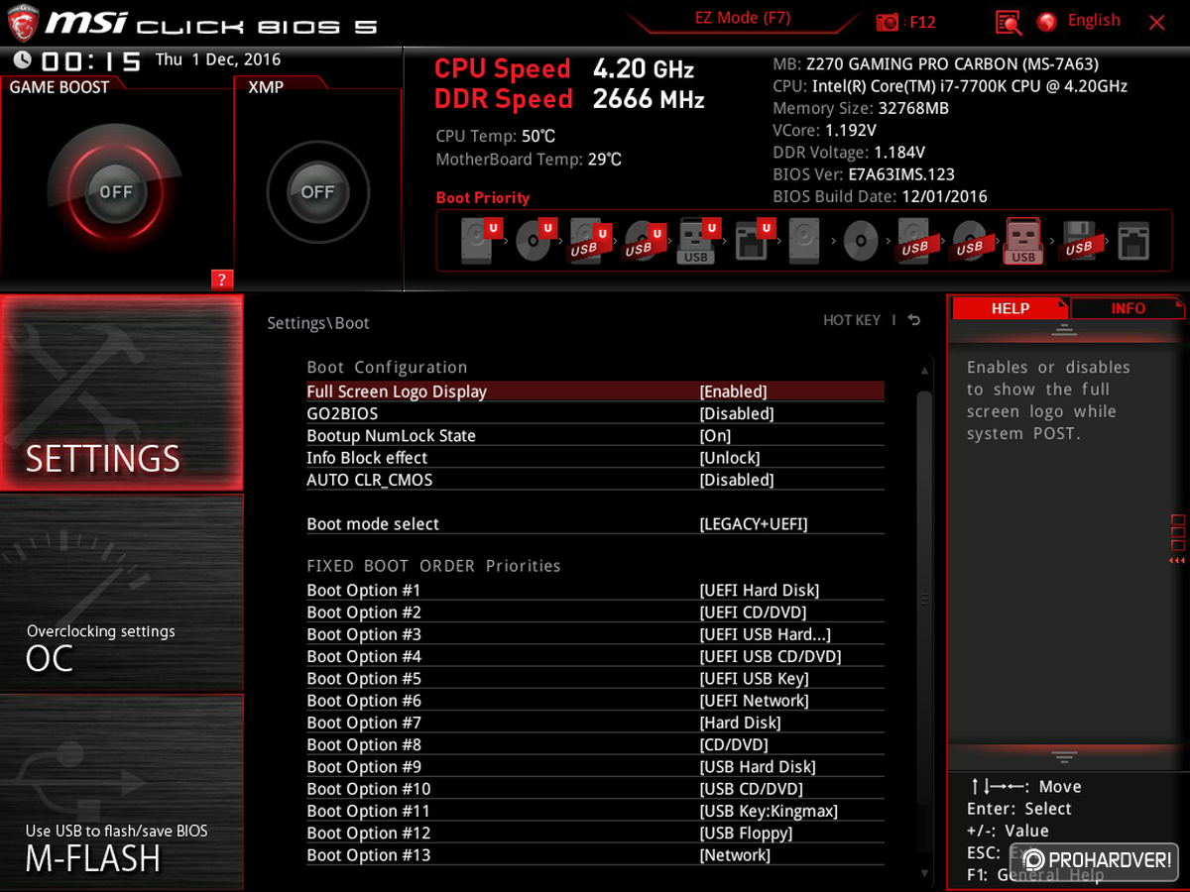Open the red question mark help icon
Viewport: 1190px width, 892px height.
click(222, 279)
